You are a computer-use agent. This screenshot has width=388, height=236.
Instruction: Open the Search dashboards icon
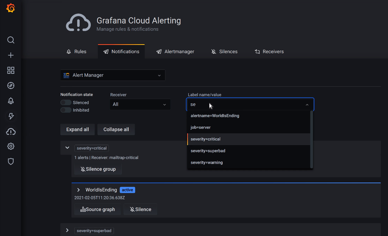point(10,40)
